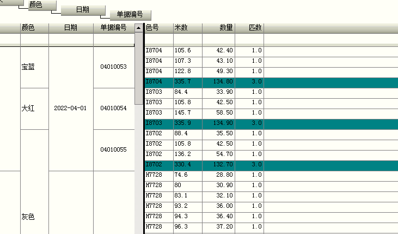Screen dimensions: 398x234
Task: Click the filter field under 数量
Action: (219, 39)
